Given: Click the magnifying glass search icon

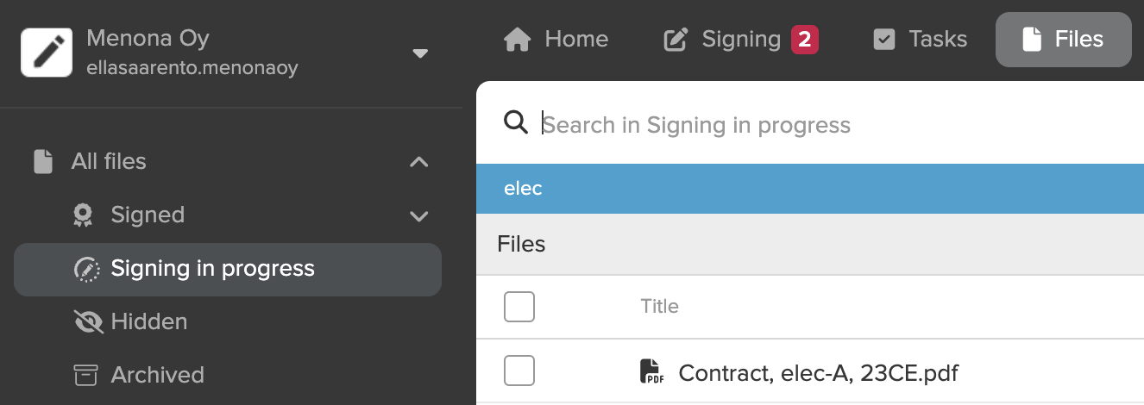Looking at the screenshot, I should click(x=516, y=122).
